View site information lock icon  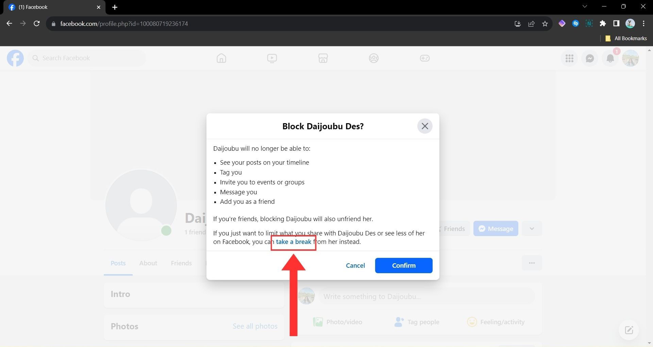[53, 24]
